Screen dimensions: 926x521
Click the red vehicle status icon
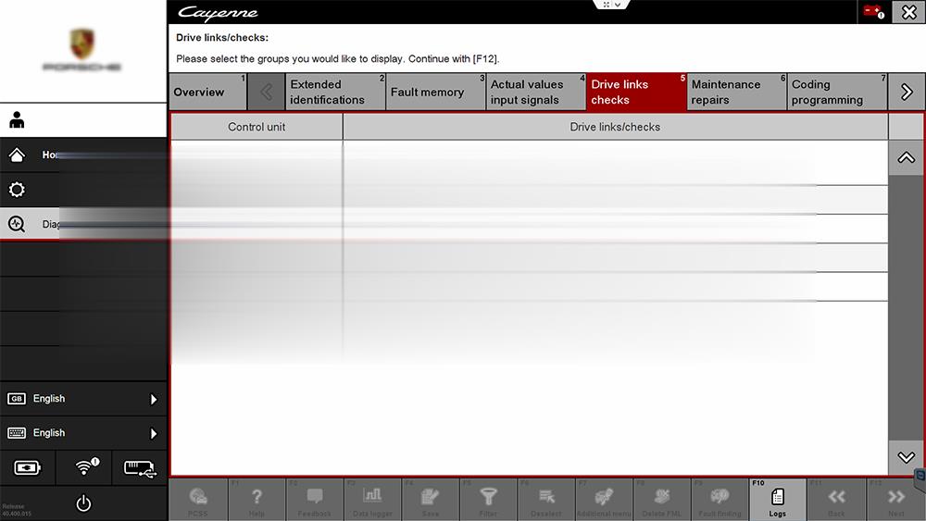point(873,11)
